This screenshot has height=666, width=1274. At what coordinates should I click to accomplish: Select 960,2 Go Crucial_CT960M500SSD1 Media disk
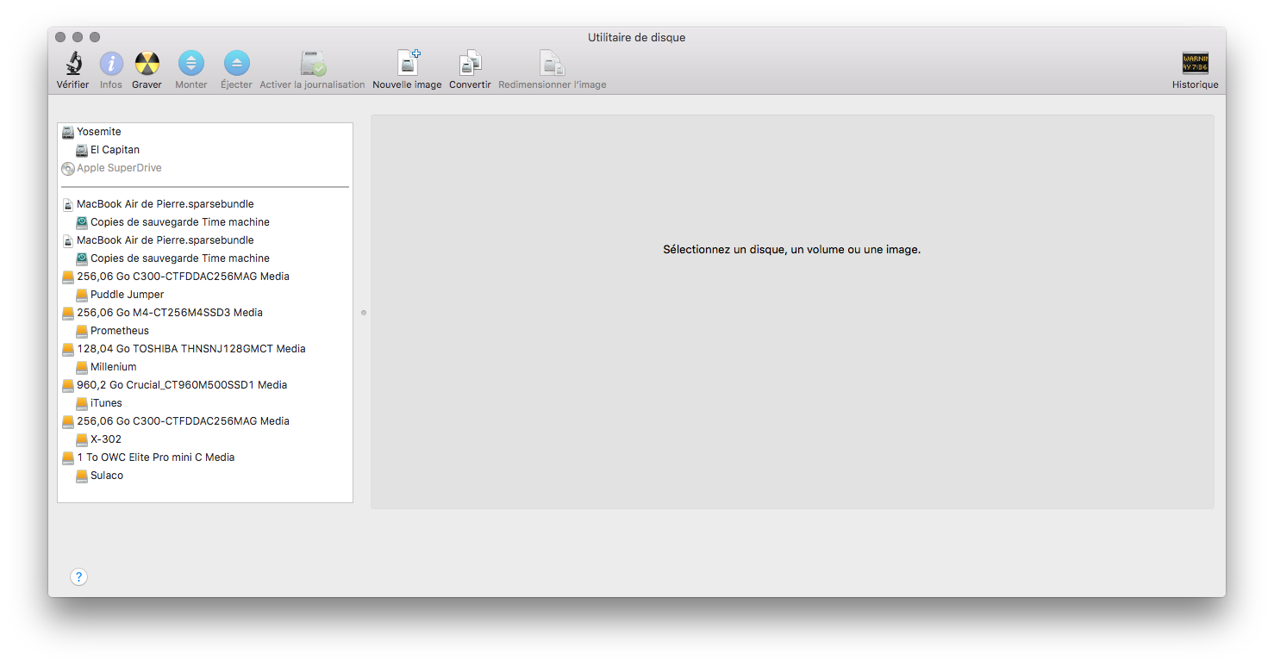pyautogui.click(x=181, y=385)
